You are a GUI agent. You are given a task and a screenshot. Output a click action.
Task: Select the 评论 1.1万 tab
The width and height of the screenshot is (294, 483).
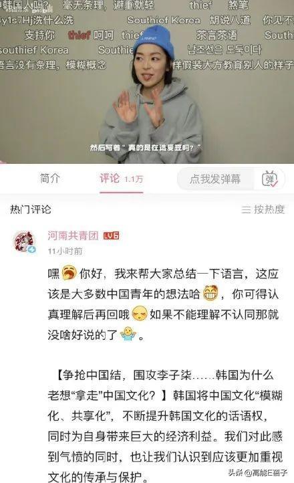(122, 179)
